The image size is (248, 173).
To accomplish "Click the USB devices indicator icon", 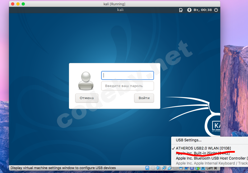I will click(x=170, y=168).
